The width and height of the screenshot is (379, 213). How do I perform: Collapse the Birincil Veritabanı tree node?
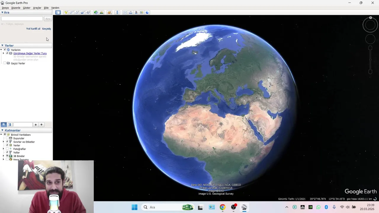1,135
